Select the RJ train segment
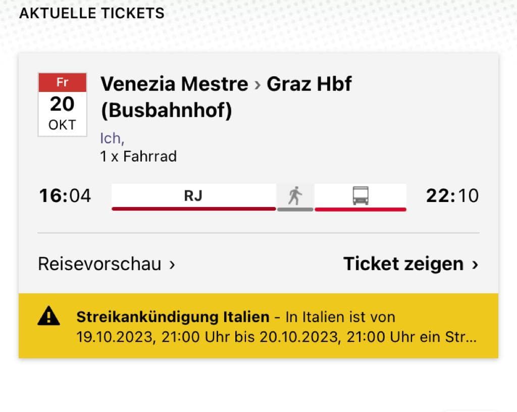Viewport: 517px width, 412px height. [193, 195]
